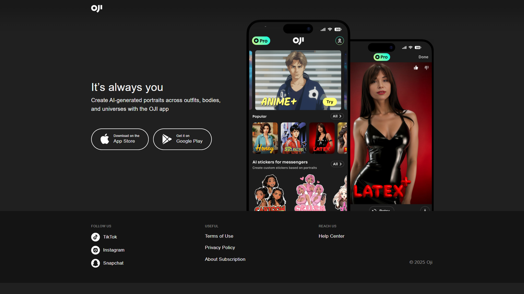
Task: Open the Instagram link
Action: point(114,250)
